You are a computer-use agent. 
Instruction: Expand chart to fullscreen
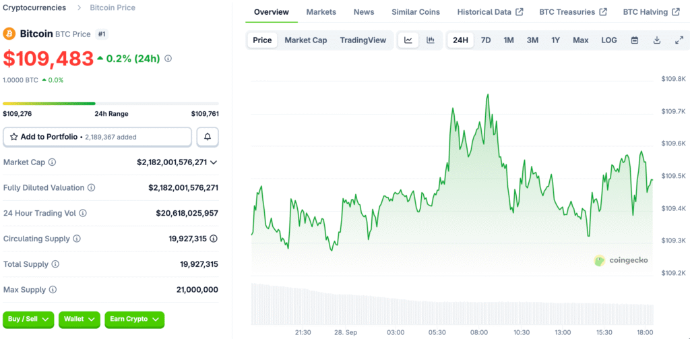(x=679, y=40)
